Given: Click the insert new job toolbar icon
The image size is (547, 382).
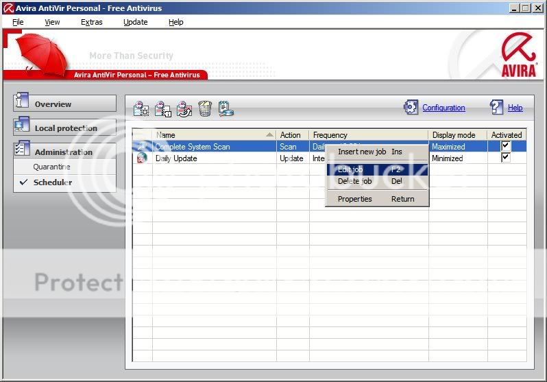Looking at the screenshot, I should pos(141,108).
